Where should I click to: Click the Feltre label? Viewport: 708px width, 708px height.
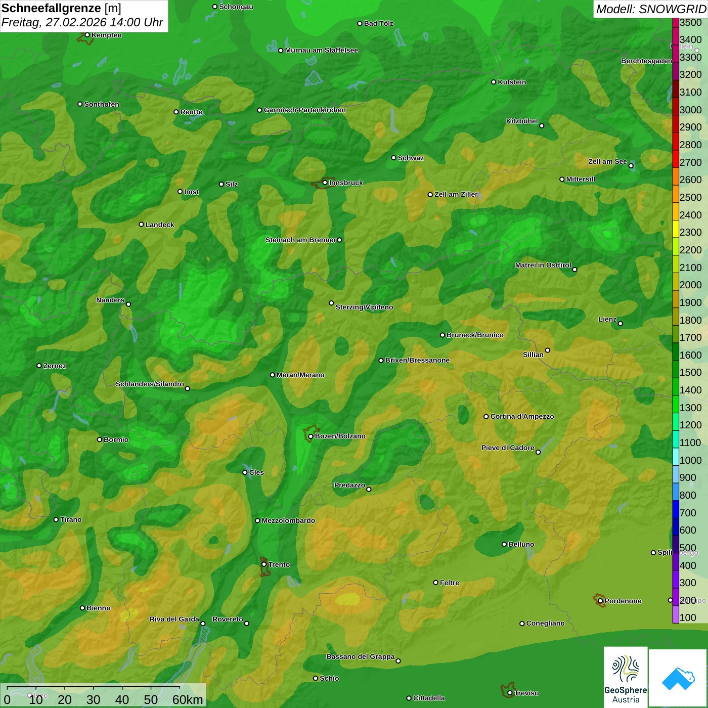449,583
